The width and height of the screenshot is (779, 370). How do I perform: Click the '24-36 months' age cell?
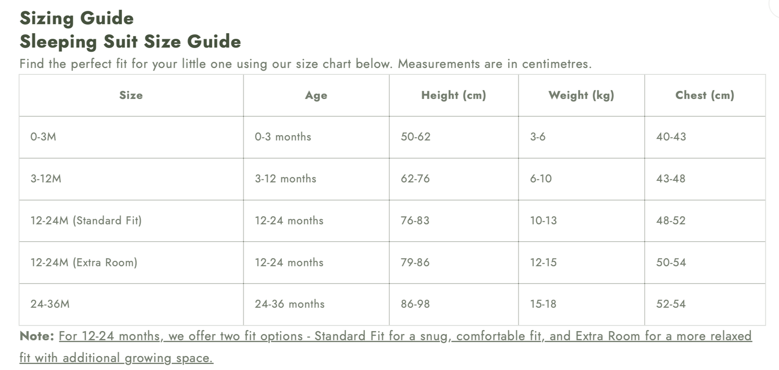[290, 304]
